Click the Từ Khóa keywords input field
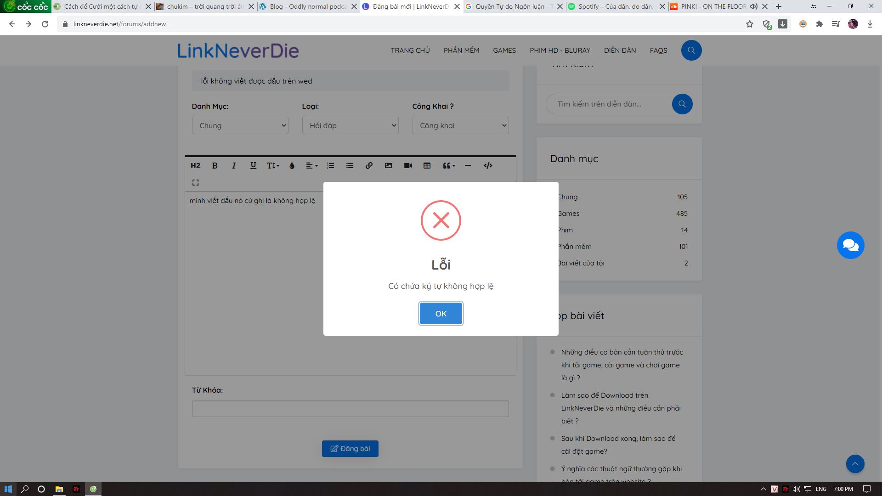 click(350, 409)
